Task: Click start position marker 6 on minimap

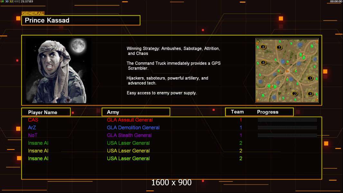Action: (264, 62)
